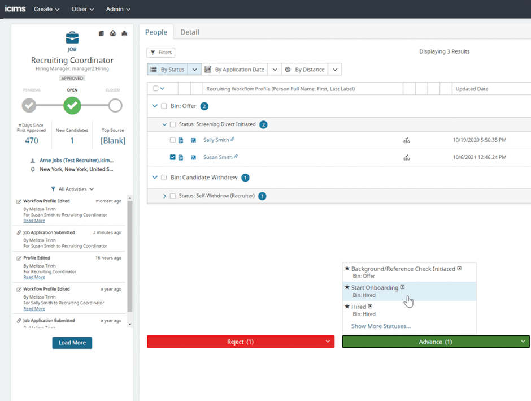This screenshot has height=401, width=531.
Task: Click the recruiter person icon beside Arne Jobs
Action: pyautogui.click(x=33, y=161)
